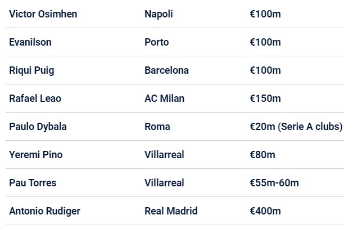Click the €150m release clause value
Image resolution: width=344 pixels, height=237 pixels.
pos(265,99)
